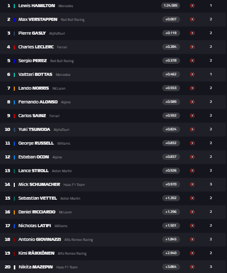Click the red Ferrari colour bar beside Sainz
This screenshot has width=227, height=273.
pos(14,116)
